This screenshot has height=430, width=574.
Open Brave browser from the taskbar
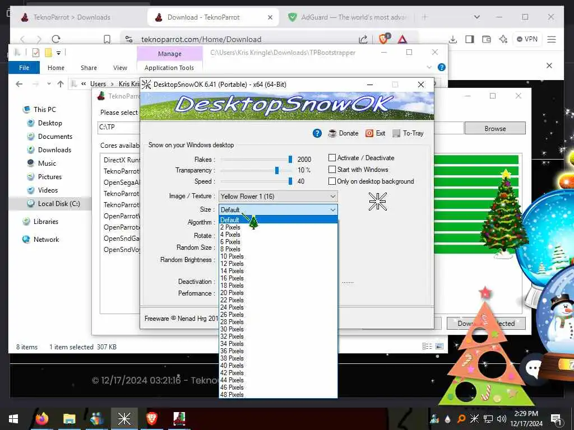[151, 419]
